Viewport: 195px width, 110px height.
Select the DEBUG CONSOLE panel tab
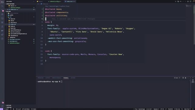57,78
